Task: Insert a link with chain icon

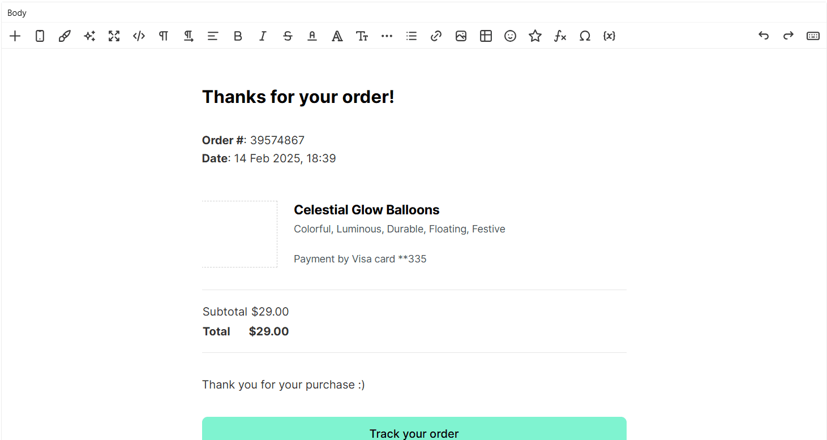Action: pos(436,36)
